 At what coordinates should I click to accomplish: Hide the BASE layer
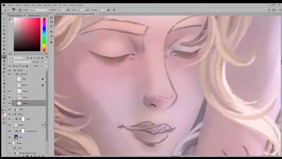(x=10, y=109)
